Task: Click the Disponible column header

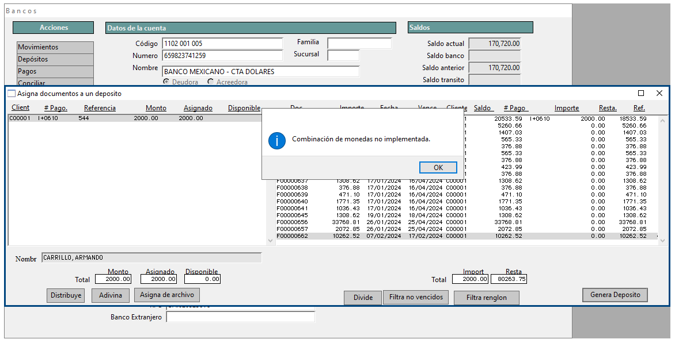Action: [x=244, y=108]
